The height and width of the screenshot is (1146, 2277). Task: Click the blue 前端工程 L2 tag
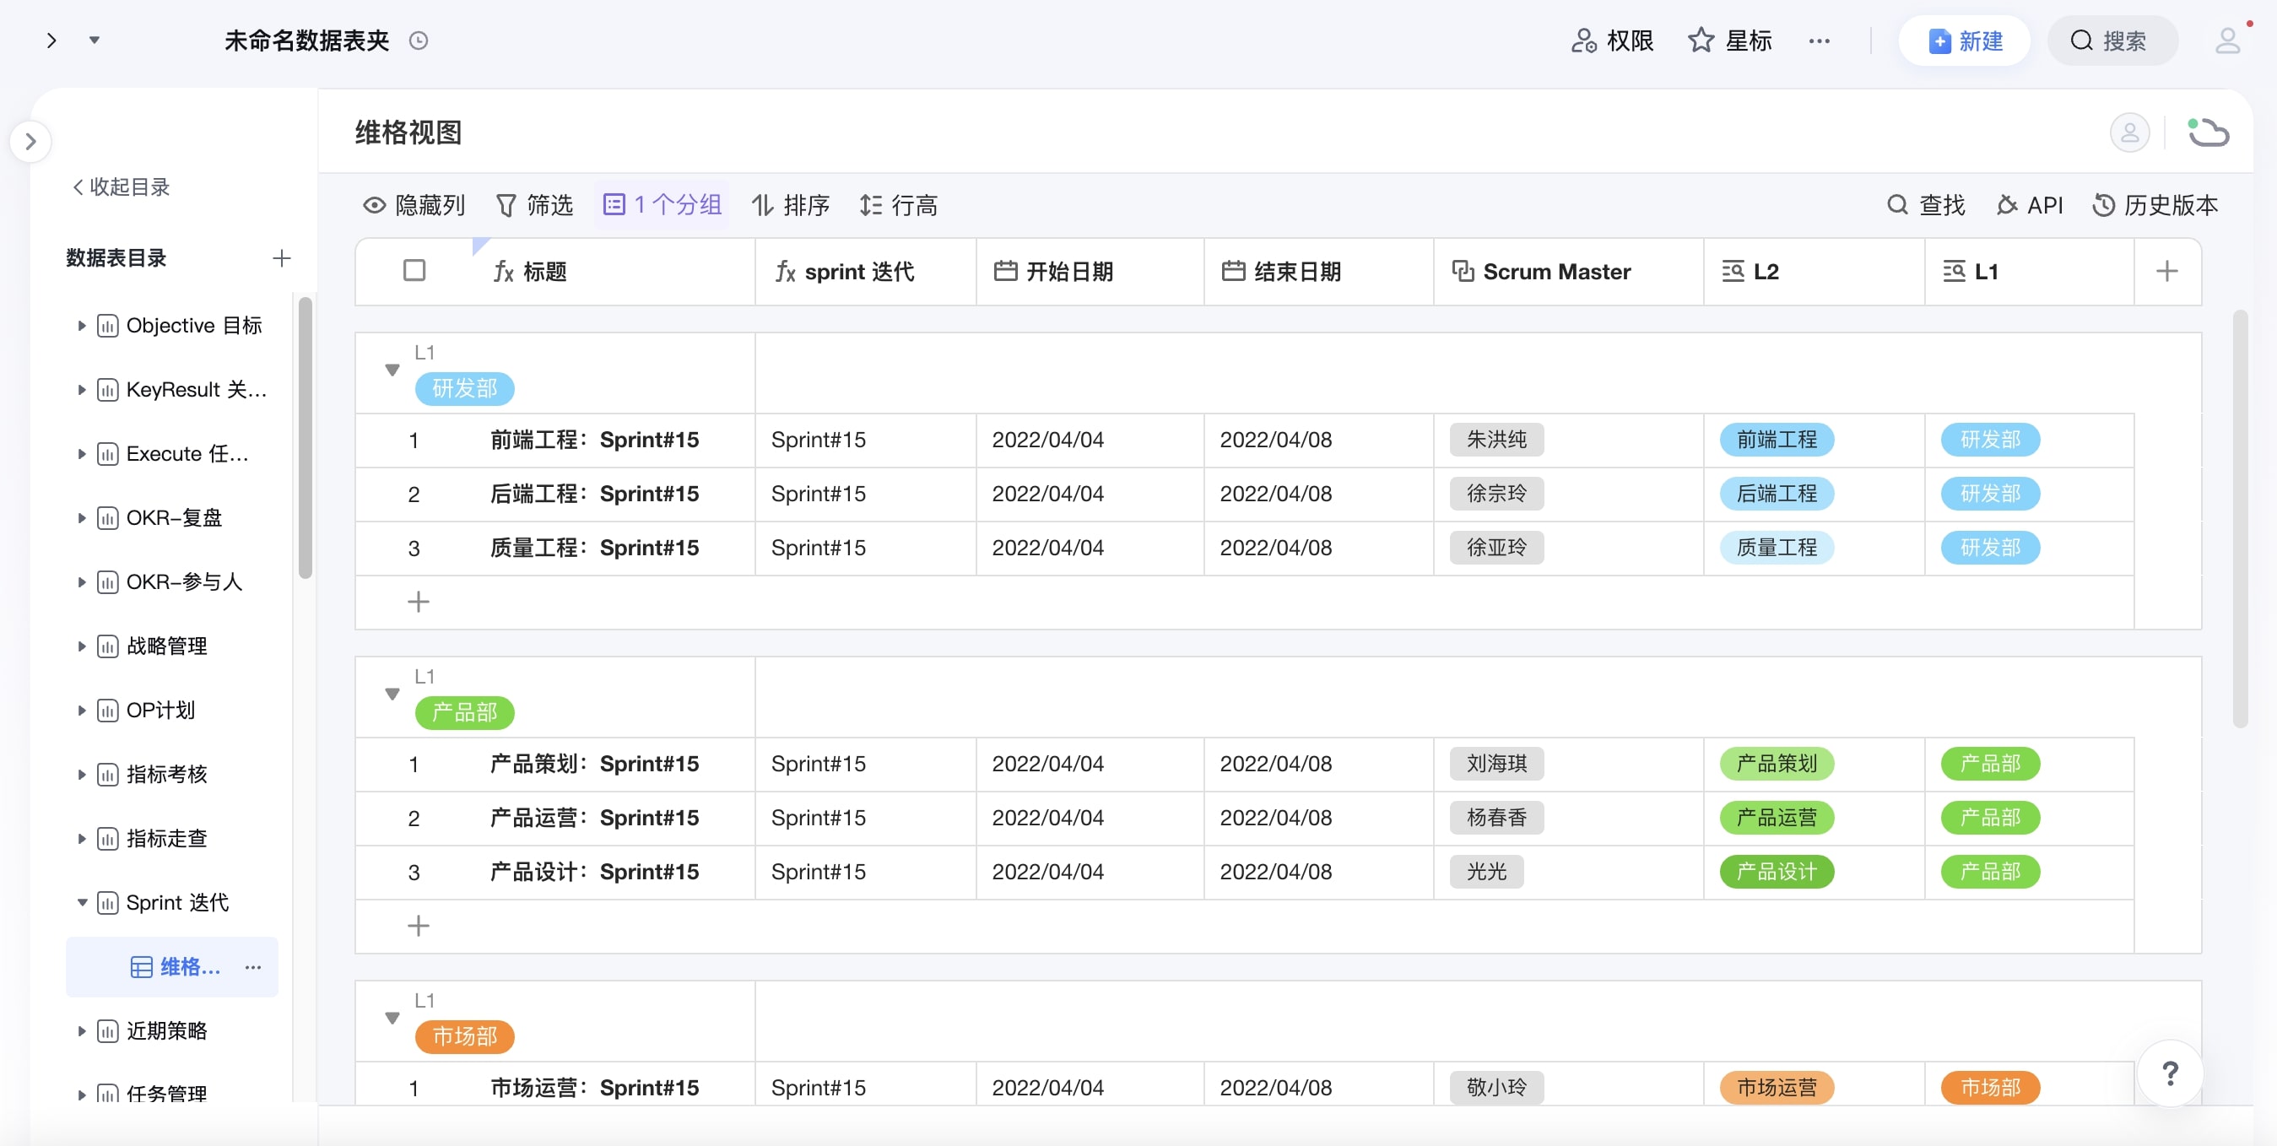tap(1776, 439)
